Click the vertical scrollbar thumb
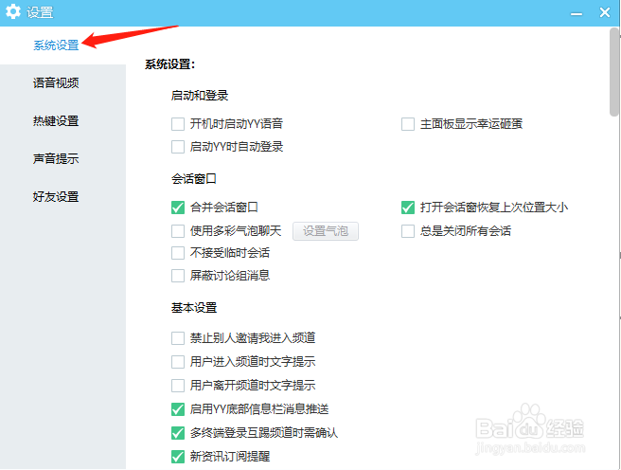 614,72
